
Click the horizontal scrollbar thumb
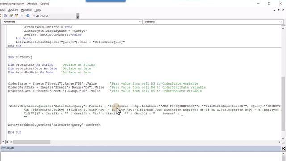(x=32, y=142)
